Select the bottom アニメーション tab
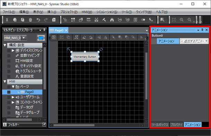Screen dimensions: 211x136 click(x=193, y=125)
